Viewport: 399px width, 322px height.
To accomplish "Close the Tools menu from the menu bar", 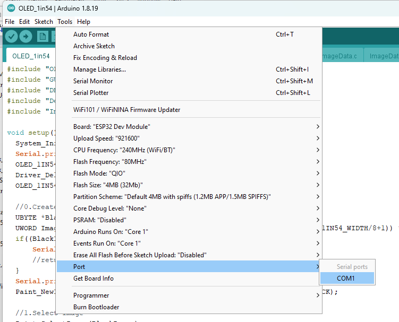I will tap(65, 22).
